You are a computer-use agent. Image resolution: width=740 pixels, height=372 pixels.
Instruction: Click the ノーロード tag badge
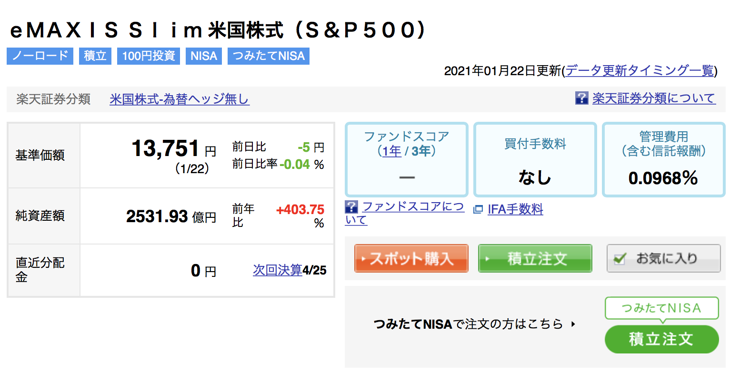pyautogui.click(x=40, y=56)
